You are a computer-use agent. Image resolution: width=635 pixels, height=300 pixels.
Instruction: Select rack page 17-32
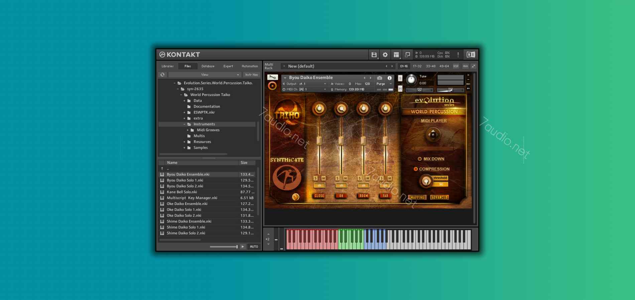(417, 66)
